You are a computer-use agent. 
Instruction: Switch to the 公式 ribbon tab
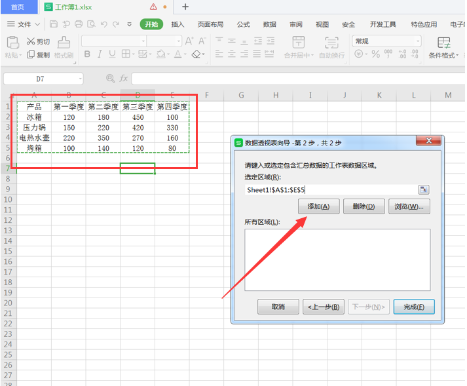click(244, 24)
